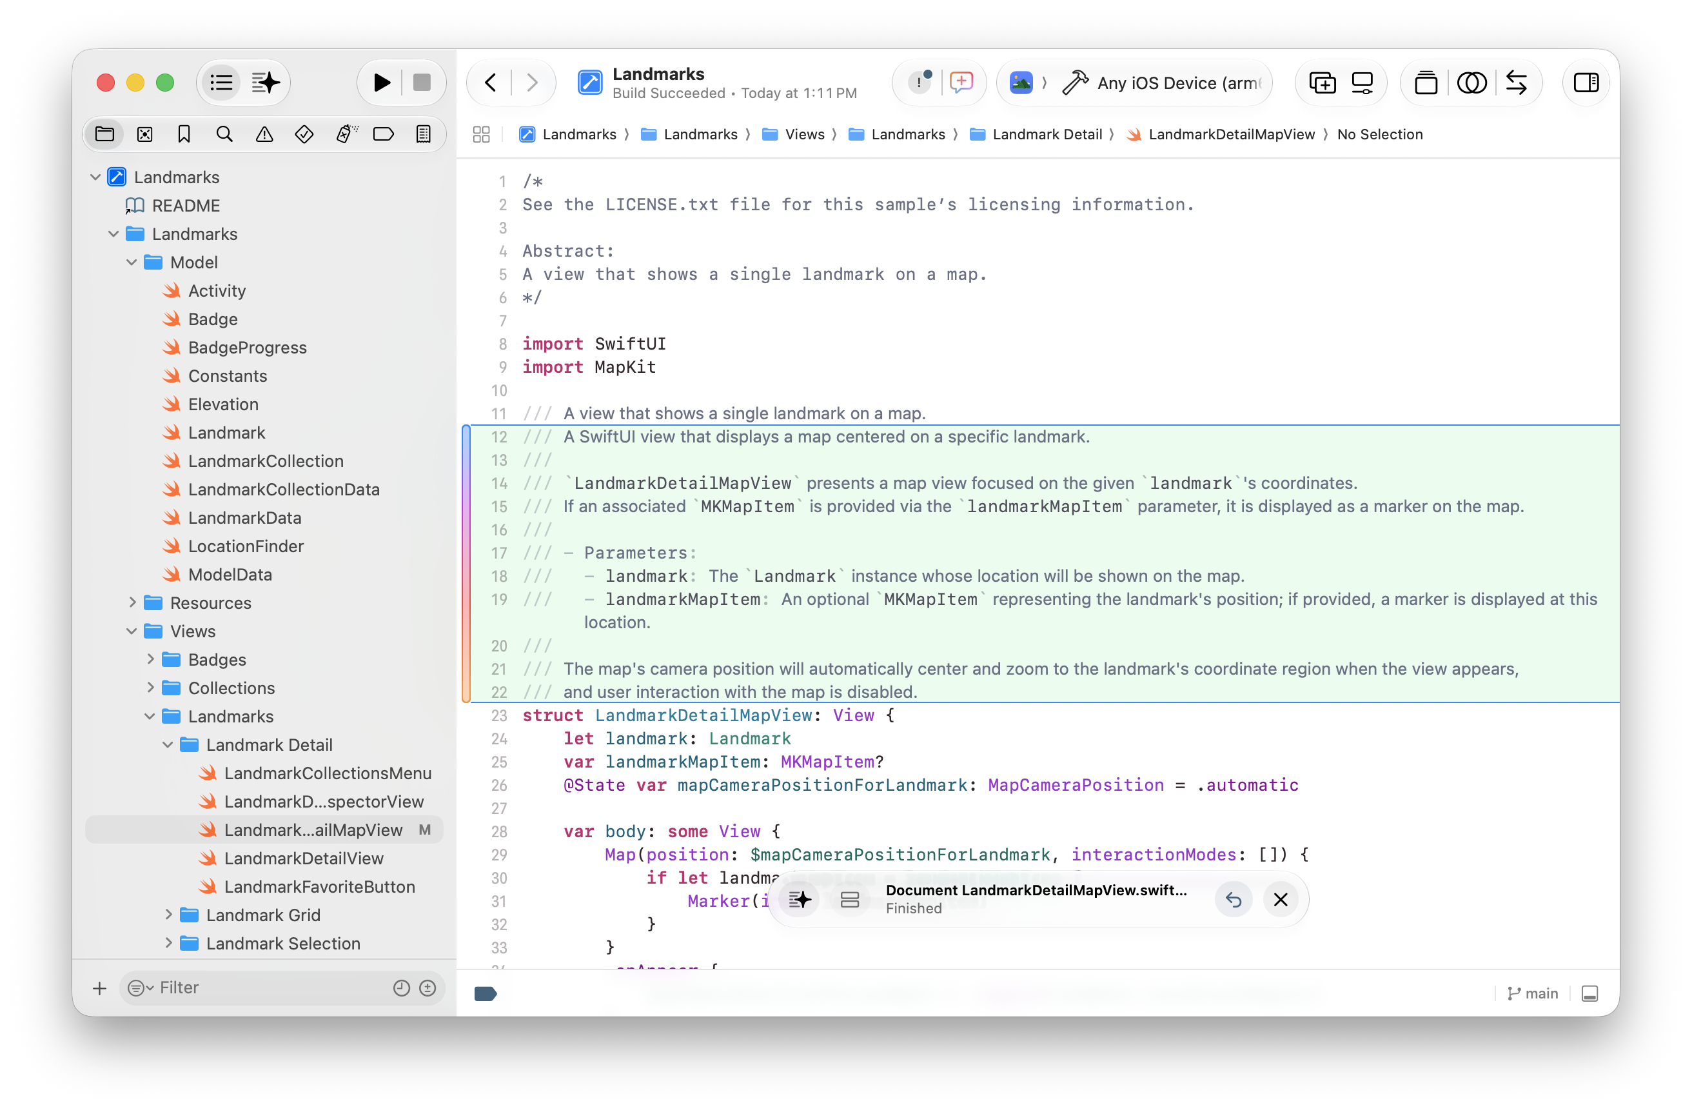Click the add editor library button
The width and height of the screenshot is (1692, 1112).
(x=1322, y=83)
